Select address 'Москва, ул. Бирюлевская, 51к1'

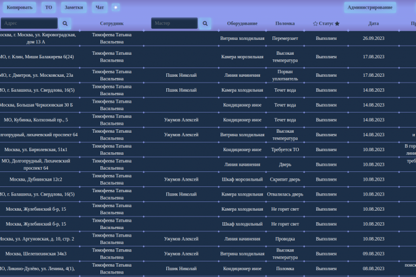(x=36, y=149)
